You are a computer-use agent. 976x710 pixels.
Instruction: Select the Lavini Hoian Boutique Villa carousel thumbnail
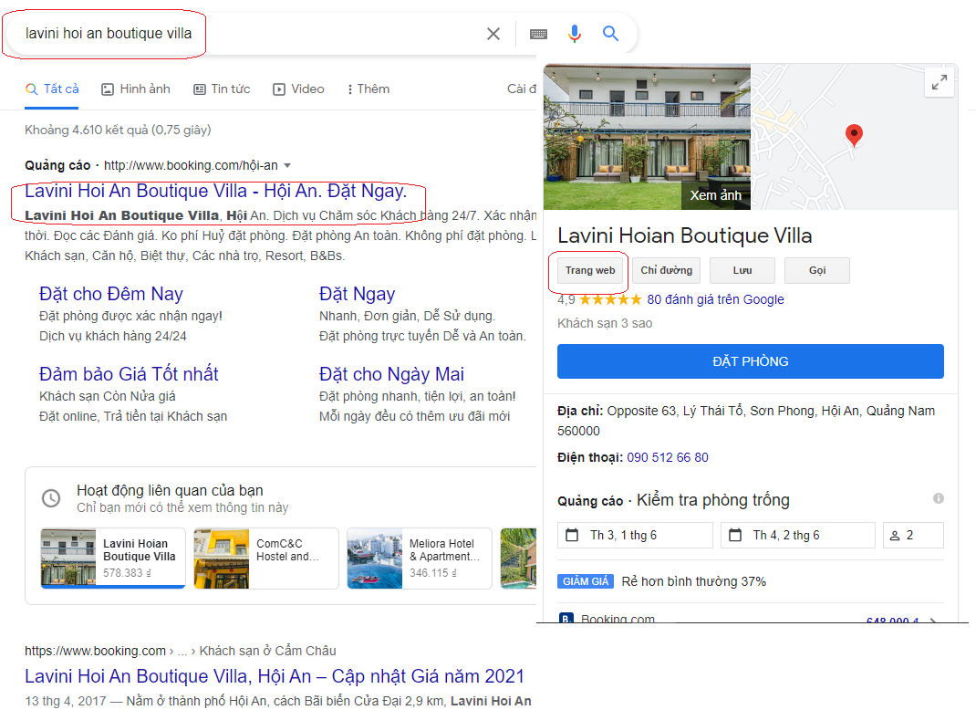tap(112, 558)
